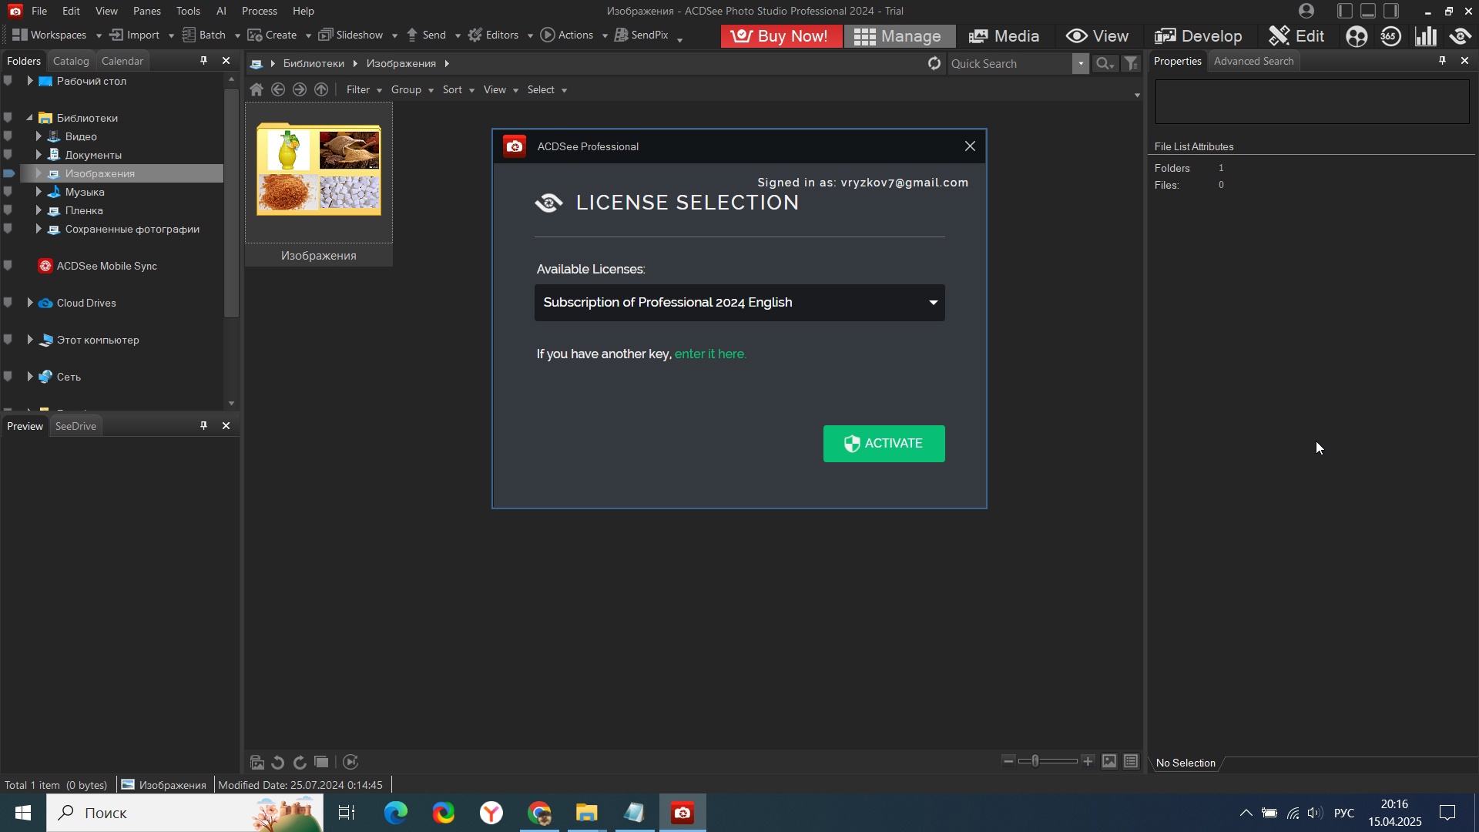Click the ACDSee Mobile Sync icon

(45, 267)
